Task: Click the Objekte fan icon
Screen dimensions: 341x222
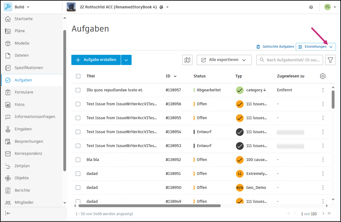Action: click(x=8, y=178)
